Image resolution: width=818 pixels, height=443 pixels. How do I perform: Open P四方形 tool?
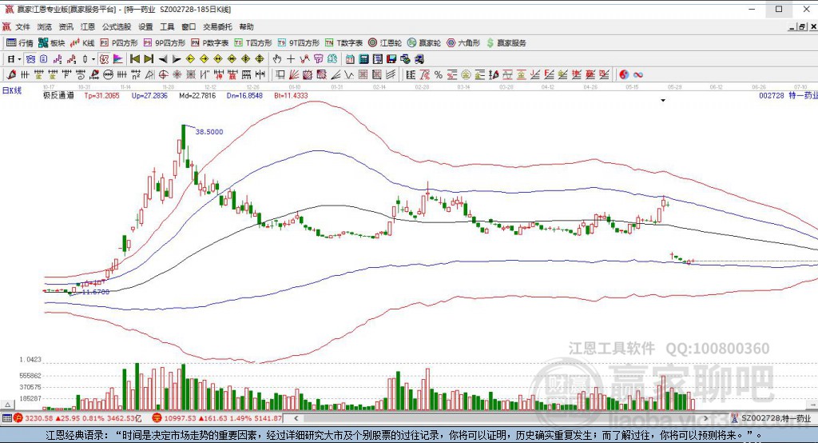click(119, 43)
